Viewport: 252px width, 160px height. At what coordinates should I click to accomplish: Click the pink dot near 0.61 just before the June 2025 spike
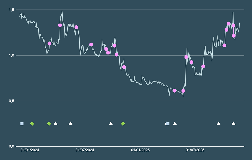click(x=183, y=91)
